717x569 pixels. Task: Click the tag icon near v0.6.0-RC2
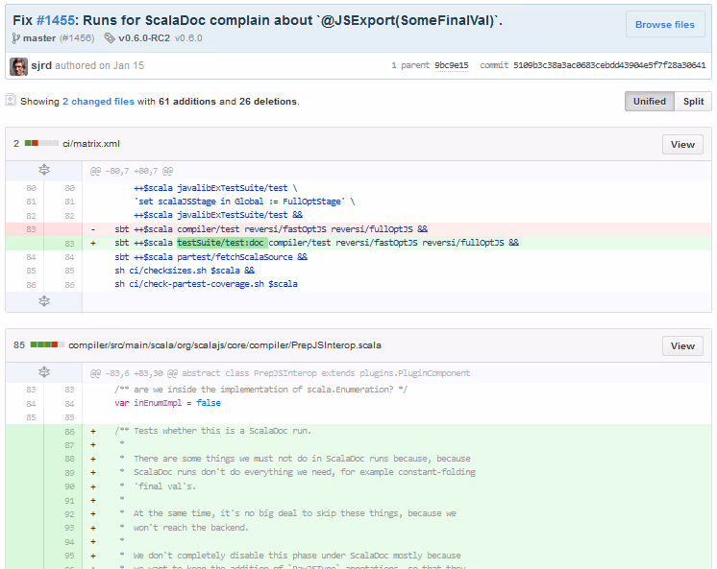(110, 38)
